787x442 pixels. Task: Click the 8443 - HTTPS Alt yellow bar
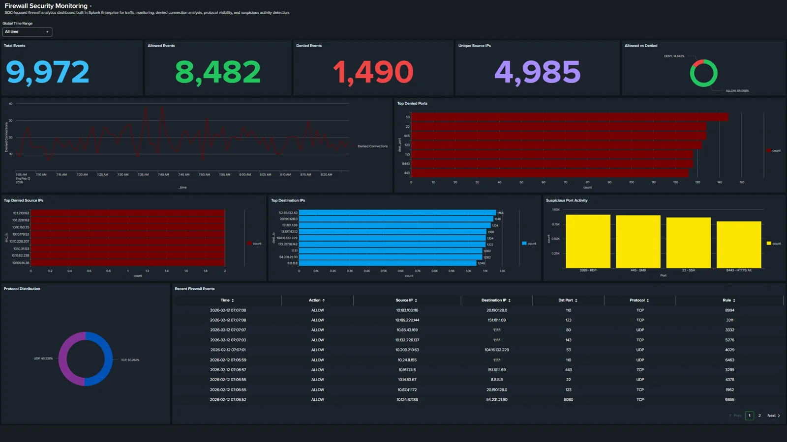coord(739,245)
